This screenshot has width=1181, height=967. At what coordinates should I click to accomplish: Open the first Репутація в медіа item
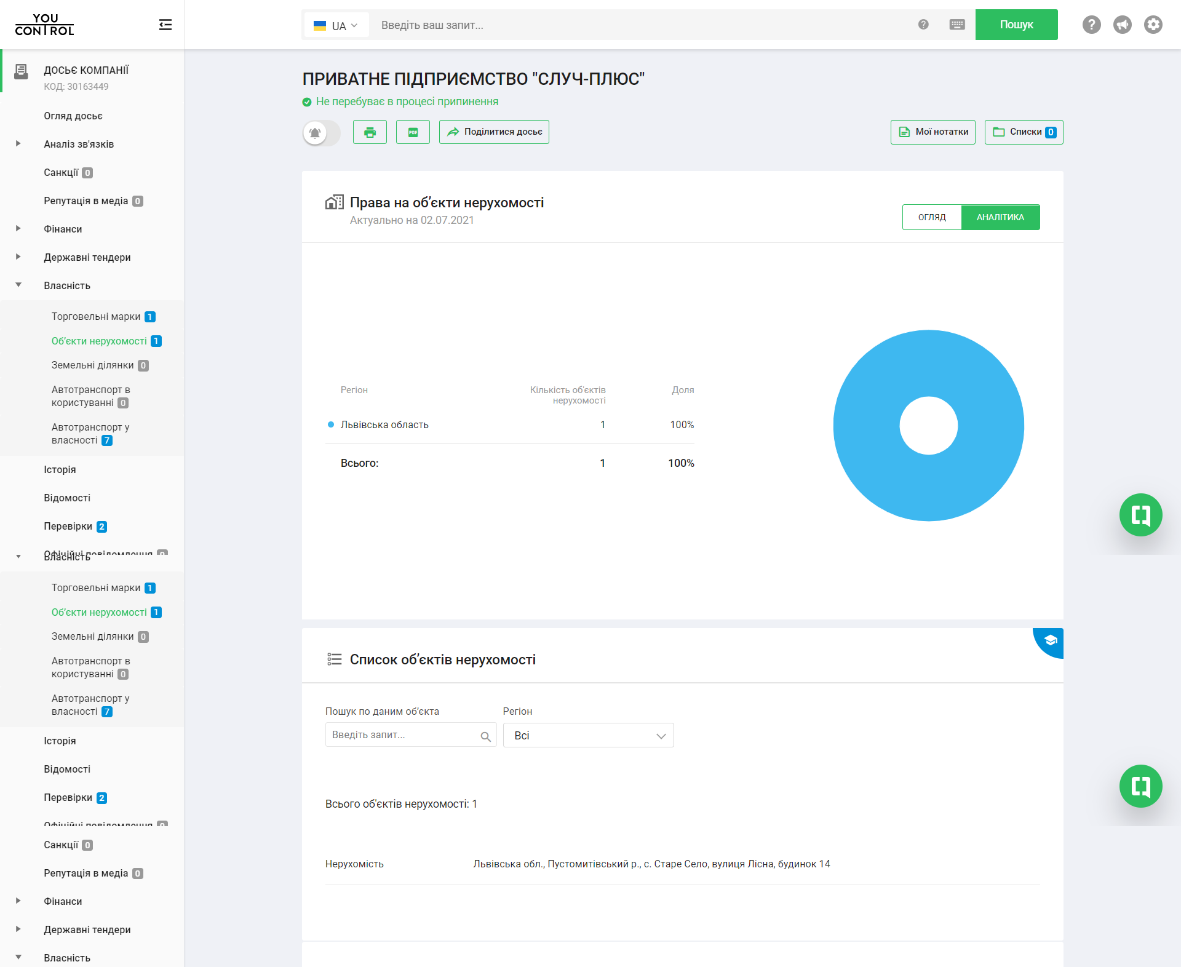pyautogui.click(x=93, y=201)
